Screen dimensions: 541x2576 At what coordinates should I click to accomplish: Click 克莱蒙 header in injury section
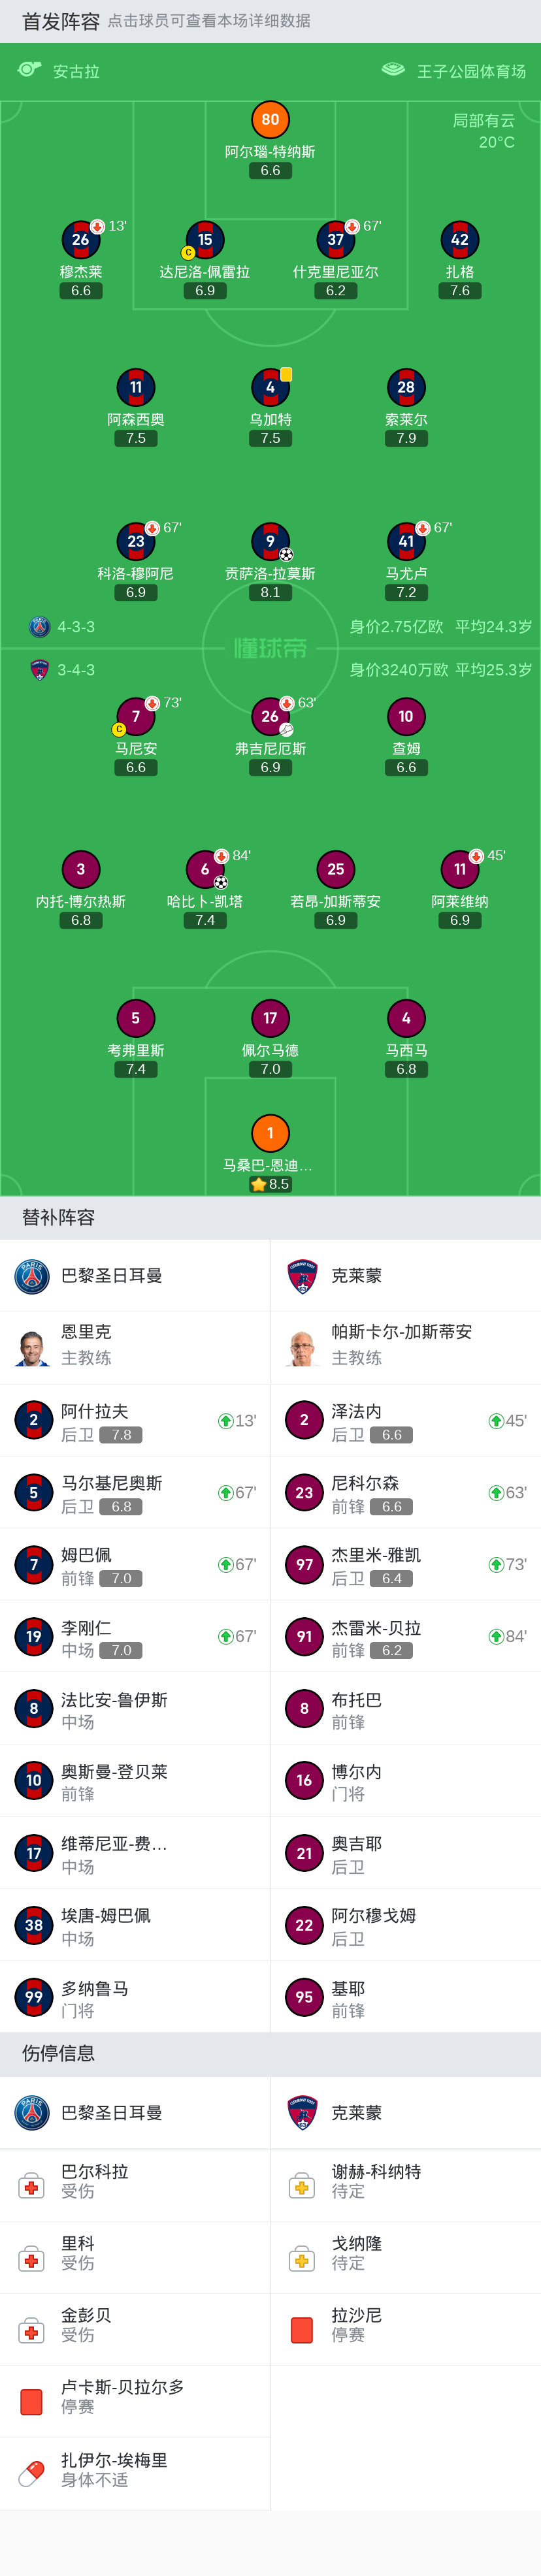356,2113
